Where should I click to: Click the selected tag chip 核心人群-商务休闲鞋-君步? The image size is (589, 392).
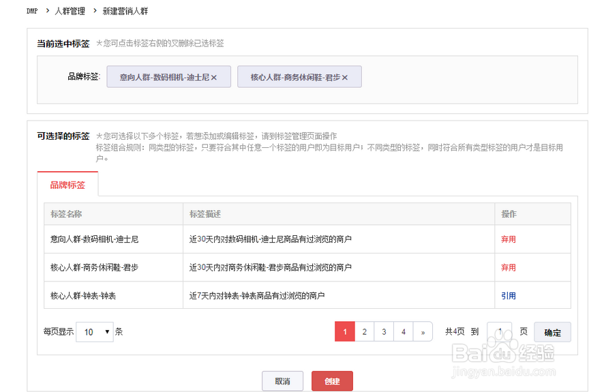[x=299, y=77]
